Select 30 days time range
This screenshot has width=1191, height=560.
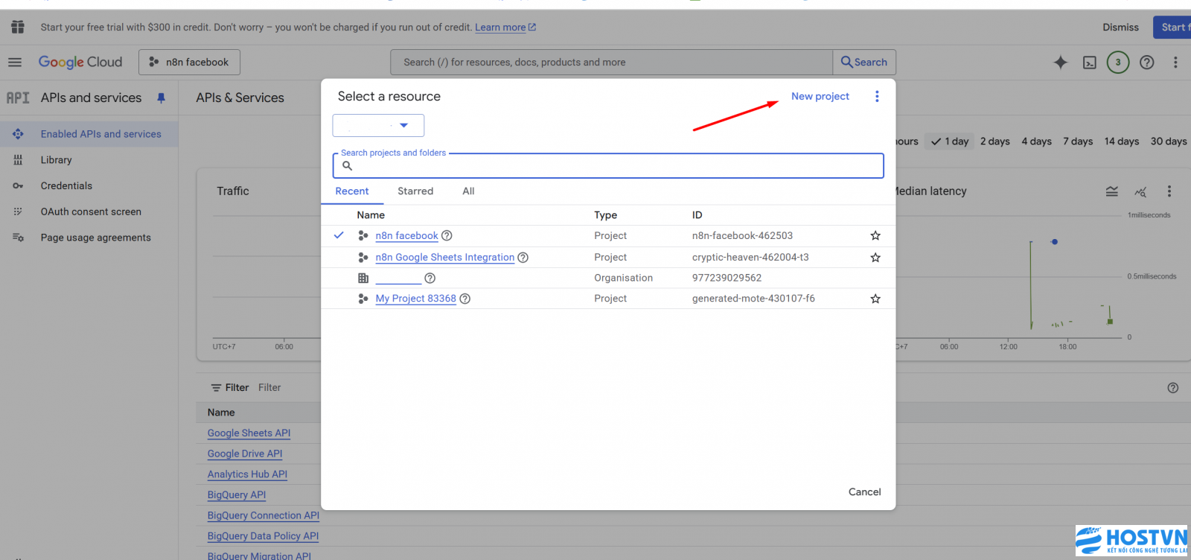coord(1169,141)
